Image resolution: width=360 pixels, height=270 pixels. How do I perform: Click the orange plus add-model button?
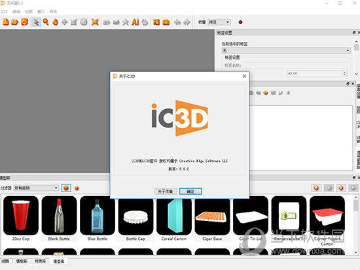click(x=316, y=188)
